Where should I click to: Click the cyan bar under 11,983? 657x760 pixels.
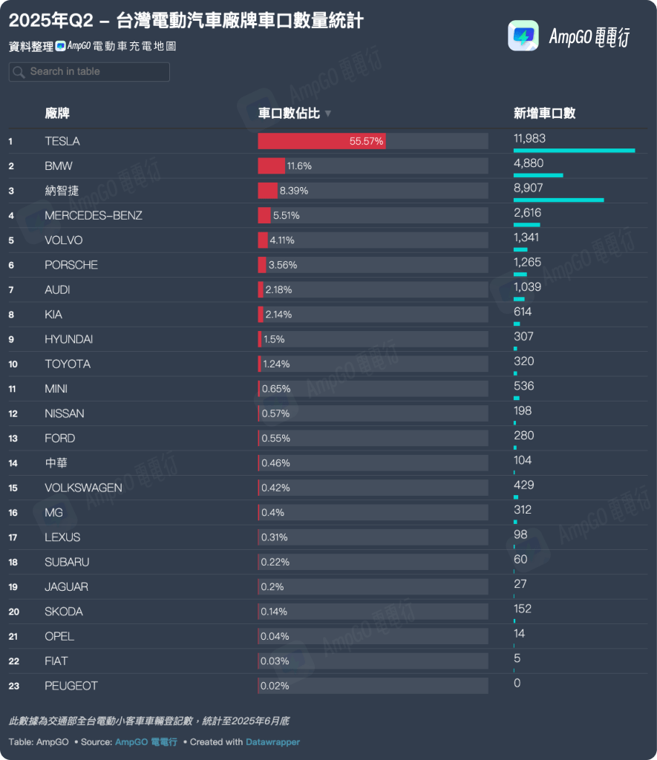[574, 150]
